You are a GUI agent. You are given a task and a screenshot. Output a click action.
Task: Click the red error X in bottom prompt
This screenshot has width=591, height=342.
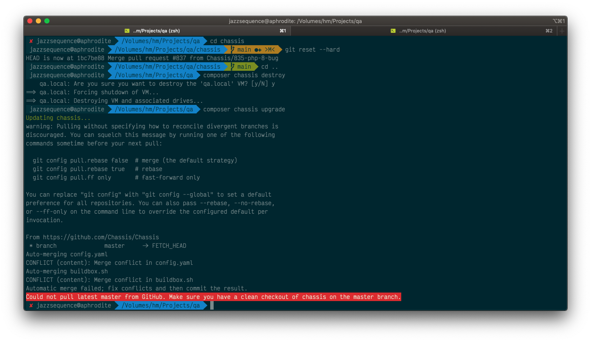tap(31, 306)
